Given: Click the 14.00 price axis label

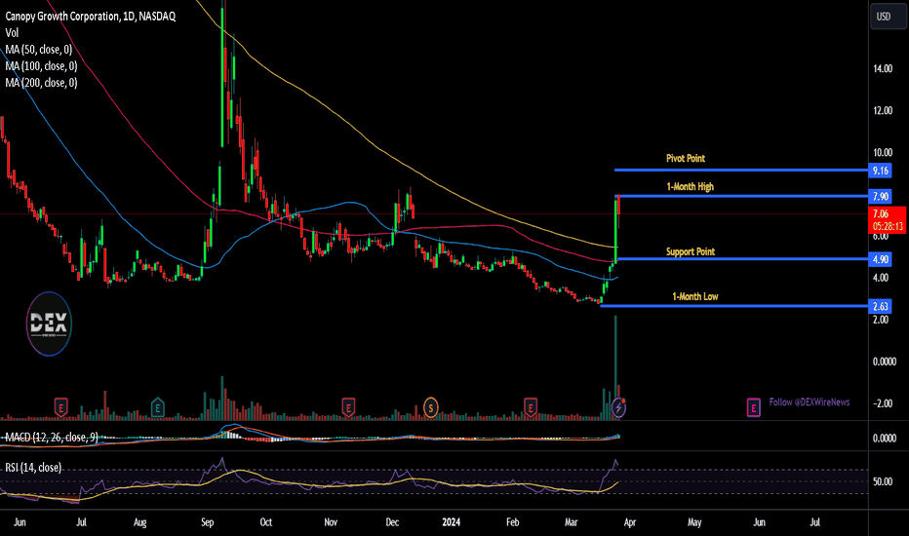Looking at the screenshot, I should pos(883,68).
